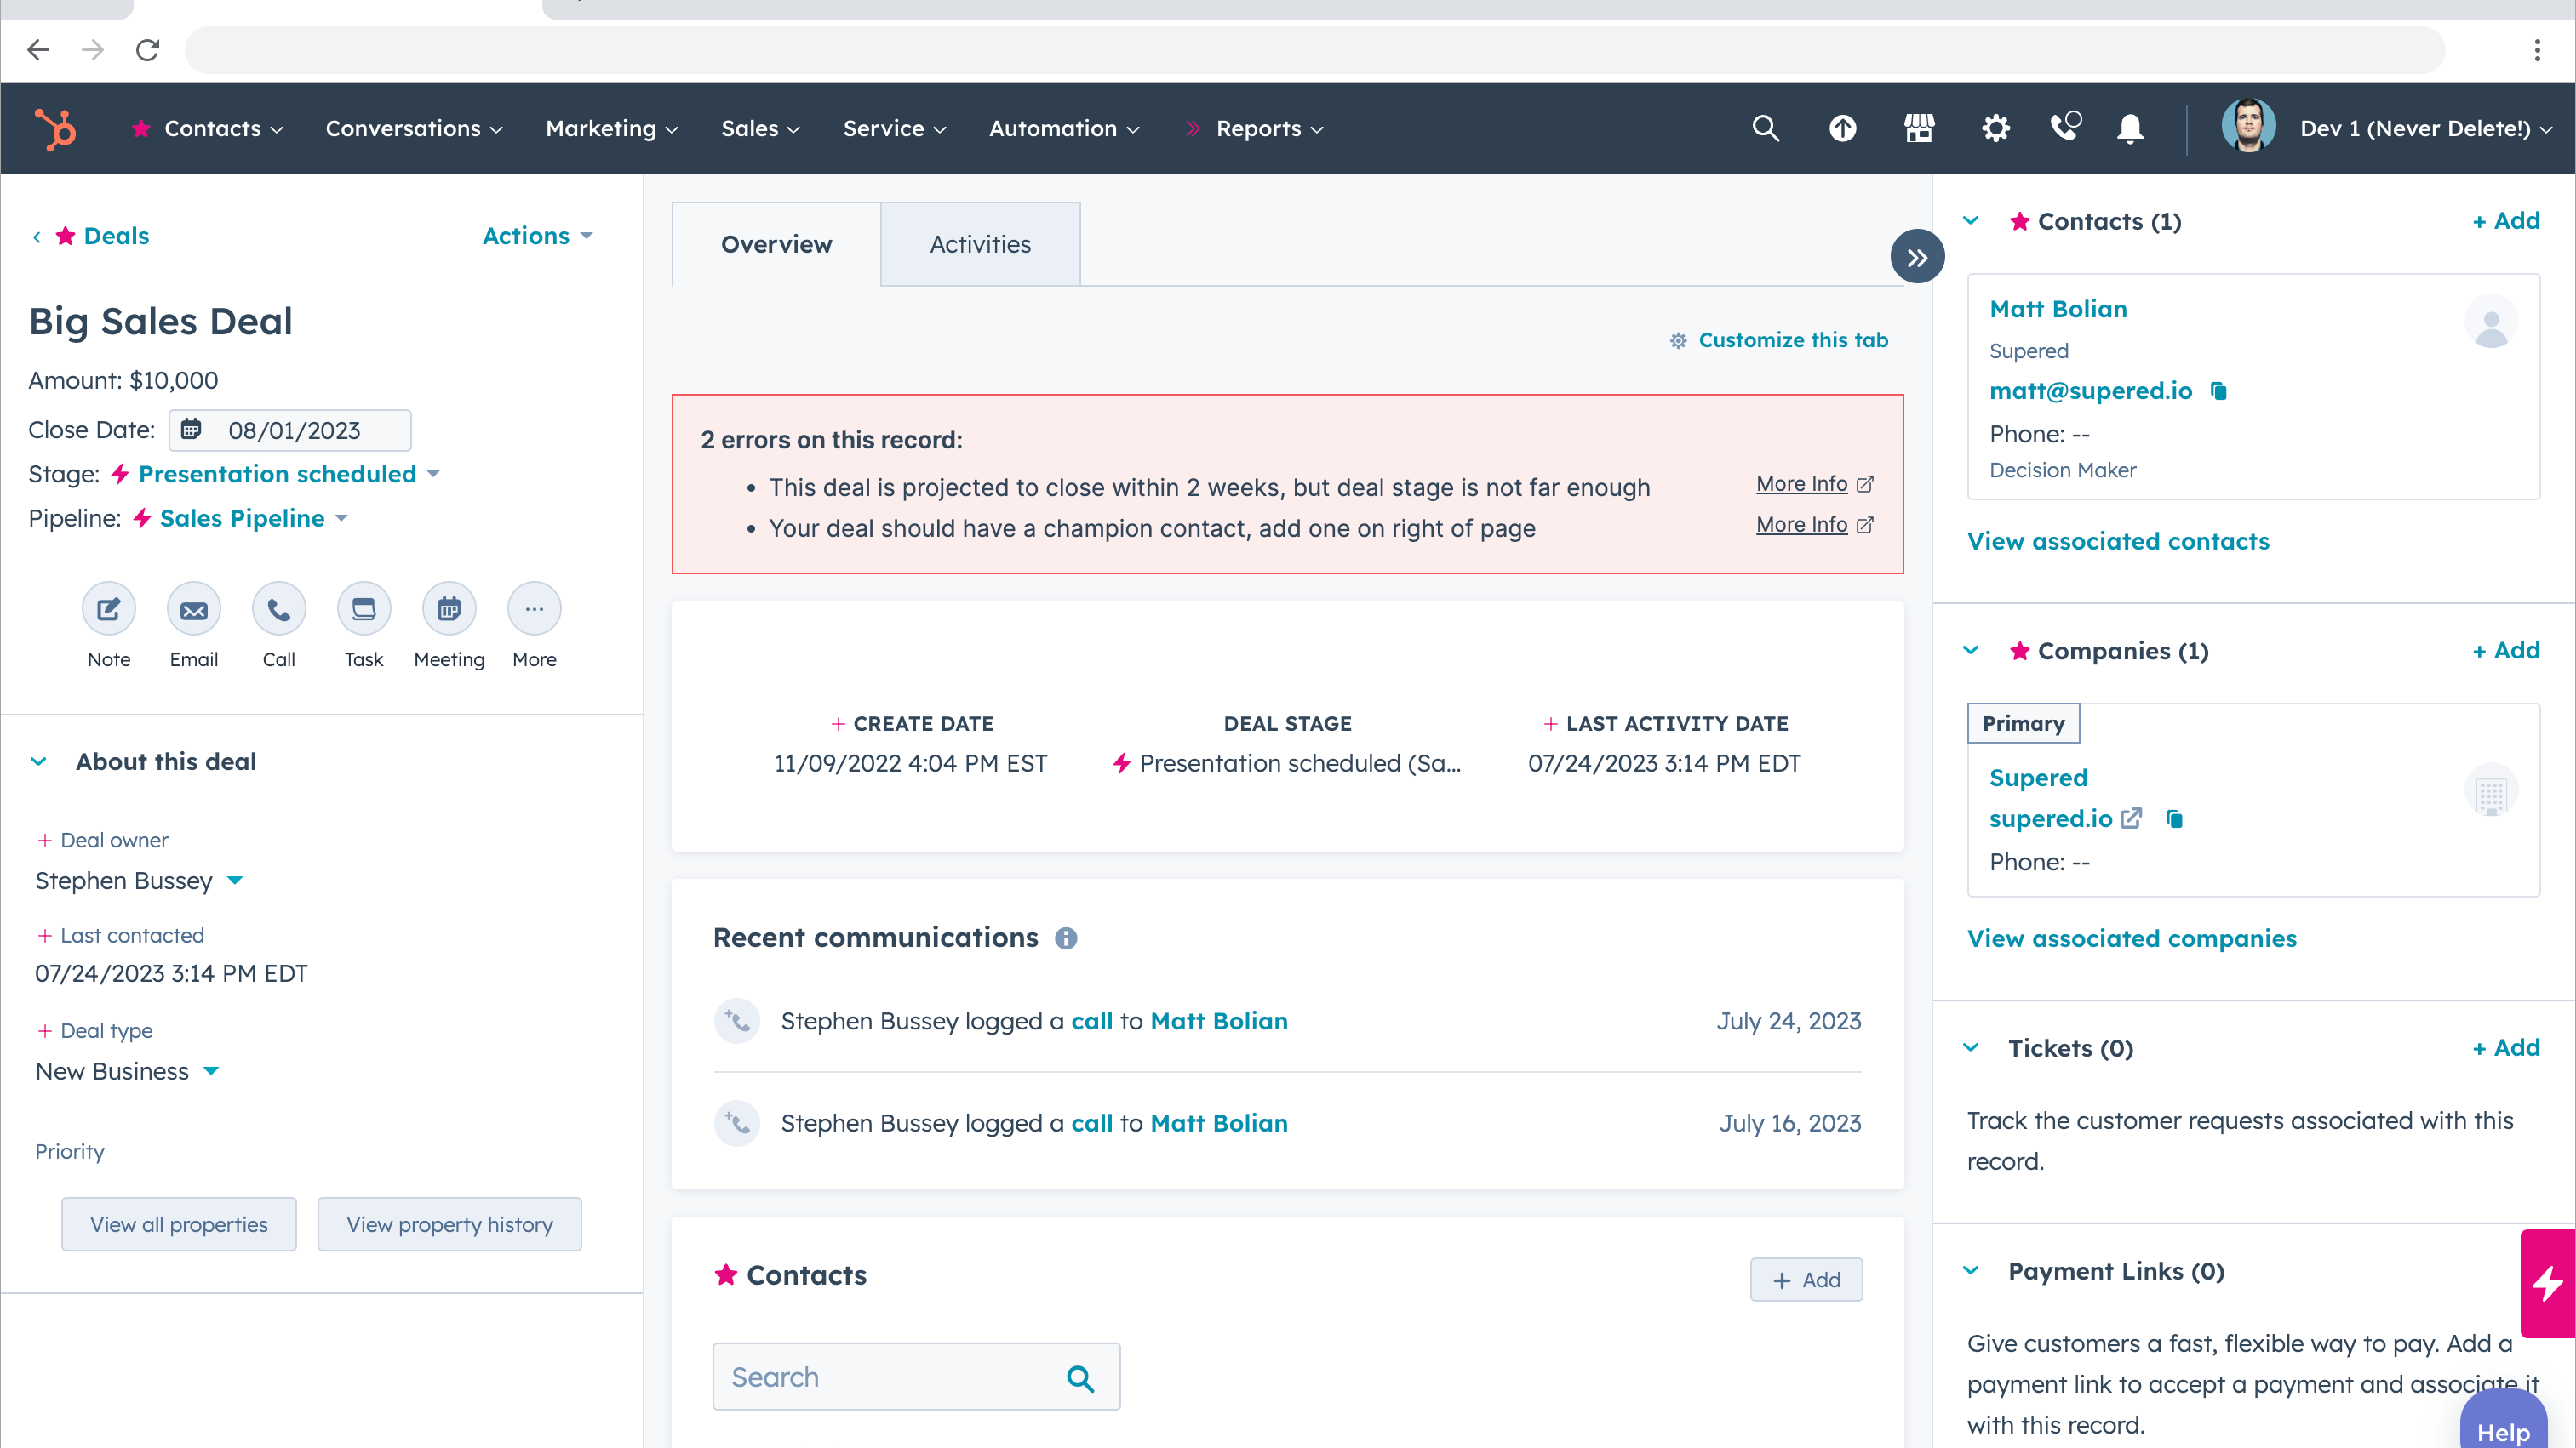Open Deal type New Business dropdown
Image resolution: width=2576 pixels, height=1448 pixels.
click(x=127, y=1071)
